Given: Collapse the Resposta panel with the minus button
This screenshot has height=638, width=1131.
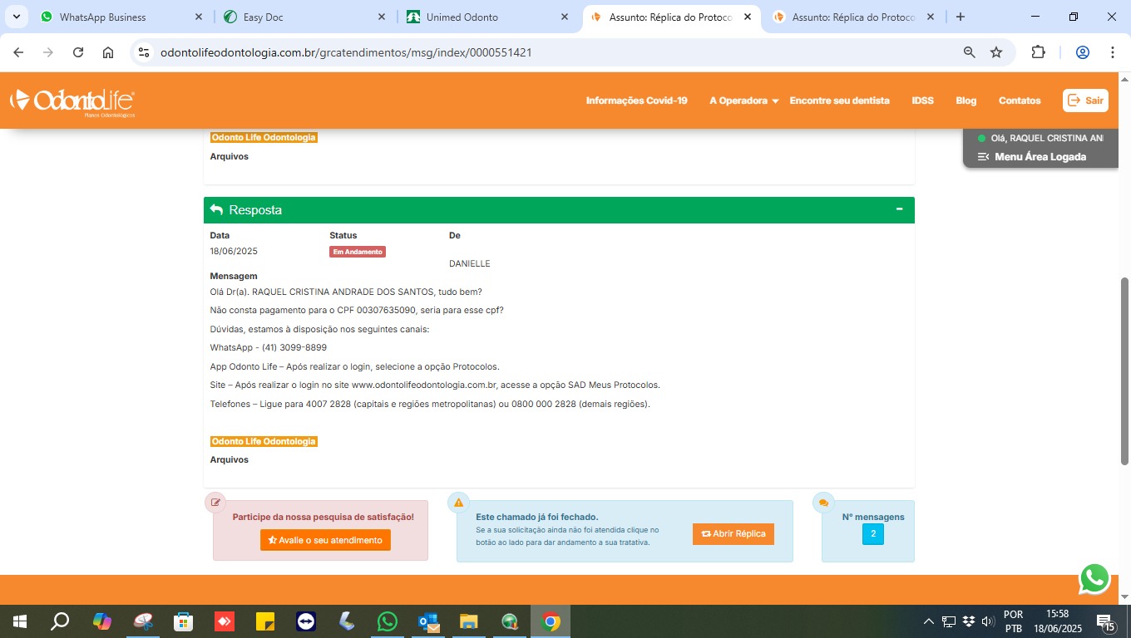Looking at the screenshot, I should [x=899, y=209].
